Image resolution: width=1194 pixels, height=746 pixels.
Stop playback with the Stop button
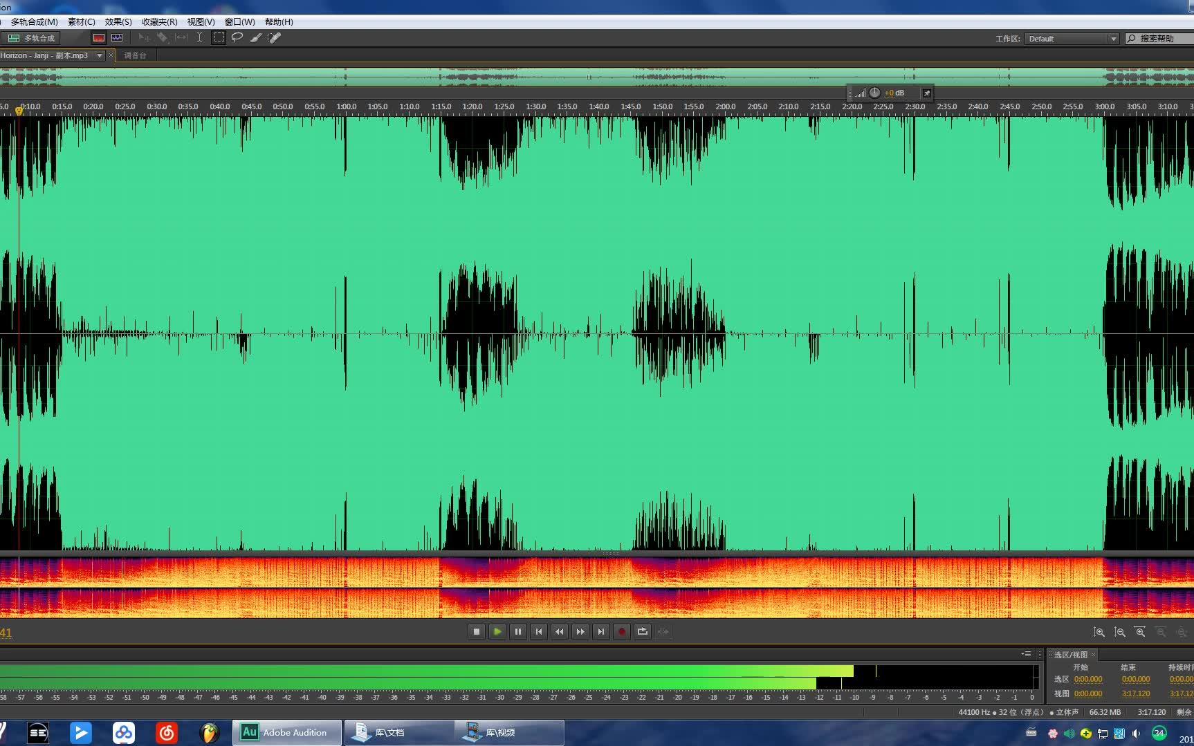(476, 631)
